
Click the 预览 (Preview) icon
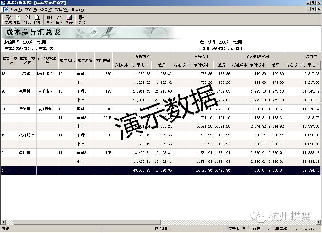click(37, 19)
